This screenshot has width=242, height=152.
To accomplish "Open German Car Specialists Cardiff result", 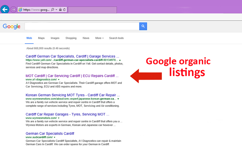I will [50, 134].
